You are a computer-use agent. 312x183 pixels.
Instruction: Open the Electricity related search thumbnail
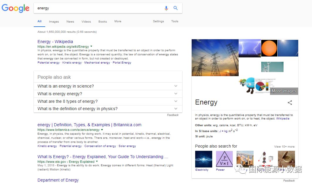click(204, 159)
